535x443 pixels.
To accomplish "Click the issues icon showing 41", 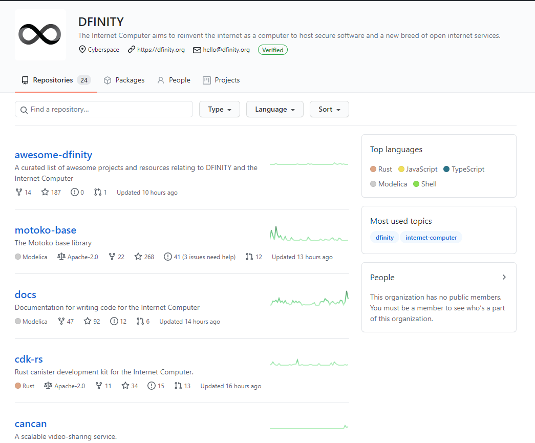I will pos(167,257).
